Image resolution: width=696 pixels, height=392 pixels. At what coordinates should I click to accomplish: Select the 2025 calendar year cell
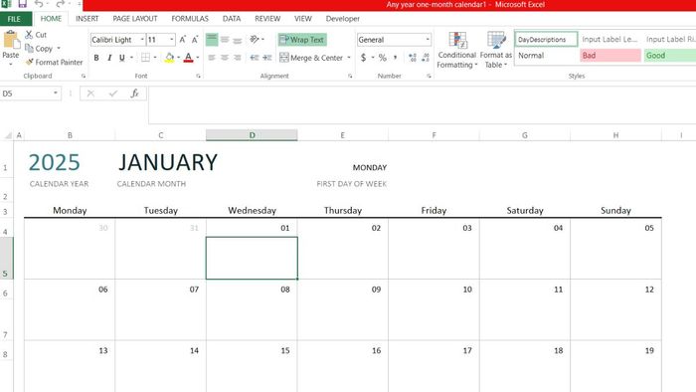pos(54,162)
